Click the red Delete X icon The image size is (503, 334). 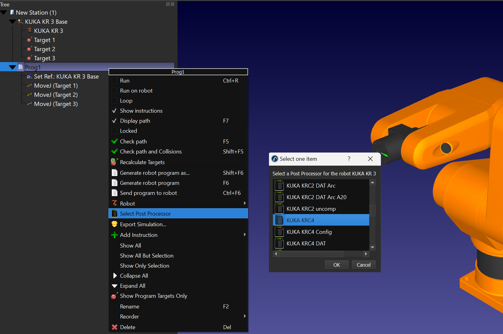pos(115,327)
